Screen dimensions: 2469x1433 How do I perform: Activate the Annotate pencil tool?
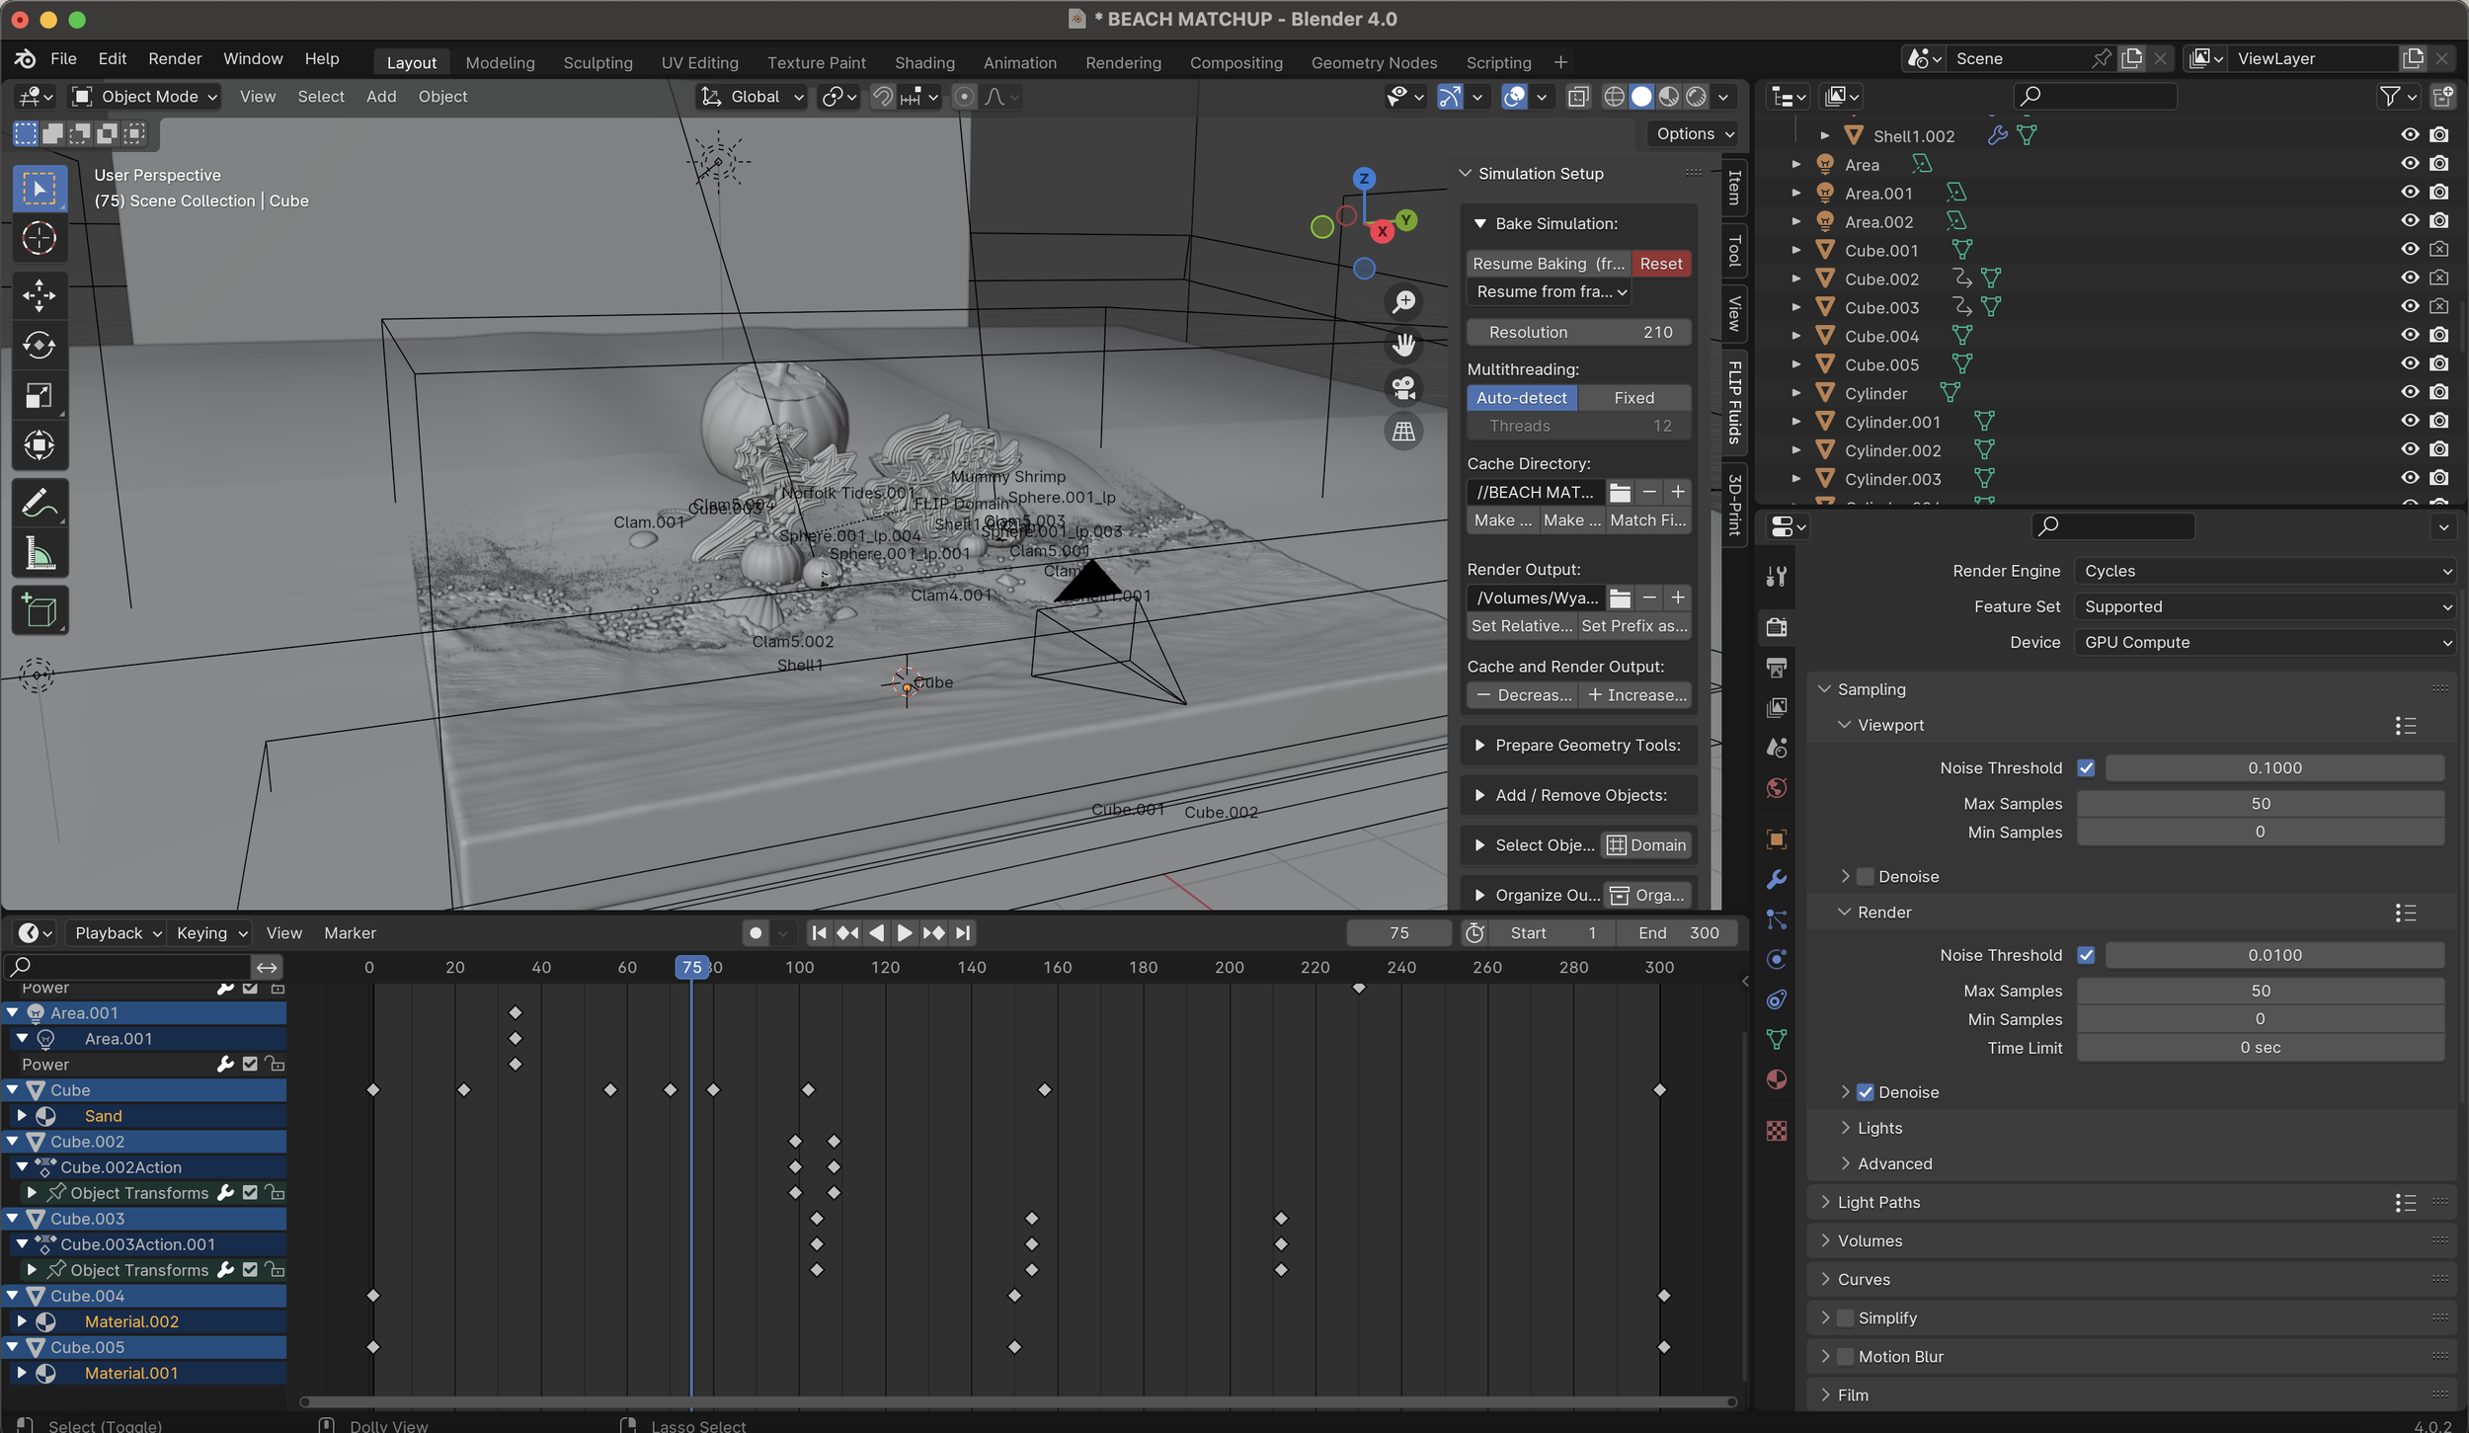[39, 504]
